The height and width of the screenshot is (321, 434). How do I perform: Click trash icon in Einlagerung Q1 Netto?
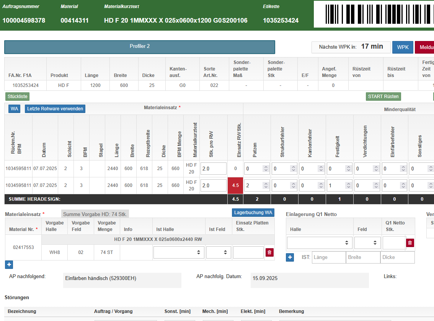pyautogui.click(x=410, y=243)
